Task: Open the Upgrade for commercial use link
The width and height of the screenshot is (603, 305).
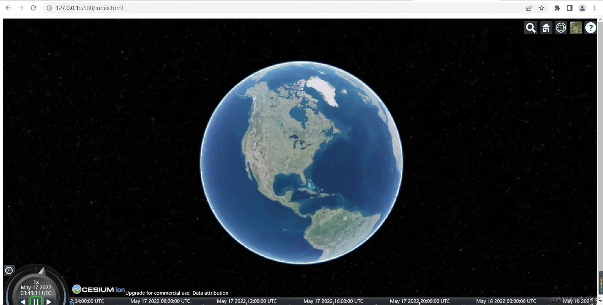Action: point(158,293)
